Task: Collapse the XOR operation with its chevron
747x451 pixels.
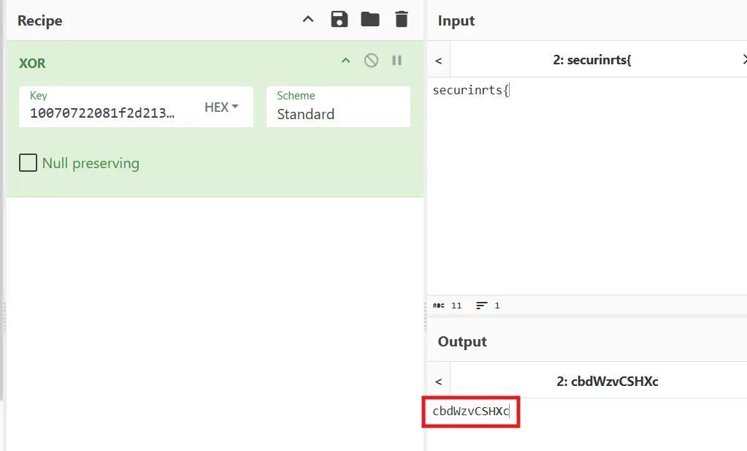Action: (x=345, y=61)
